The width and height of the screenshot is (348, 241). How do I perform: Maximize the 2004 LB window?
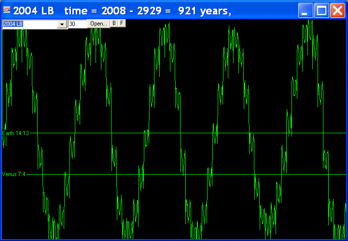321,11
